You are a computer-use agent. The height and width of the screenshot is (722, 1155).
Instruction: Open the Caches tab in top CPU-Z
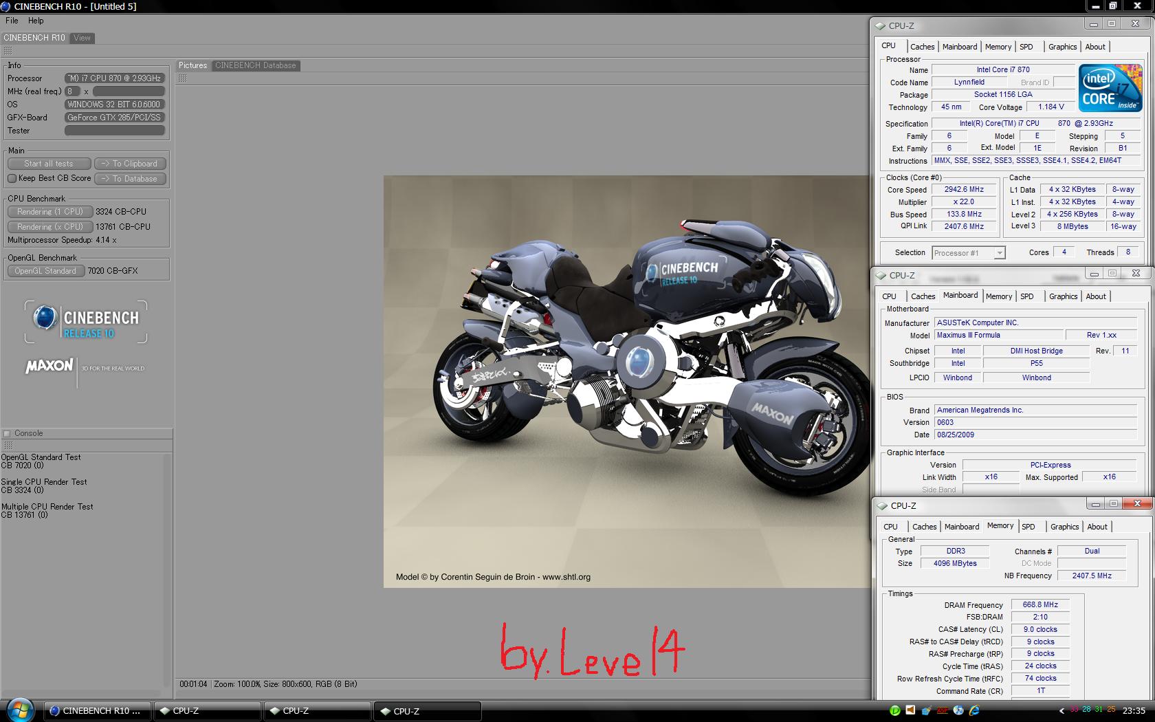point(922,47)
